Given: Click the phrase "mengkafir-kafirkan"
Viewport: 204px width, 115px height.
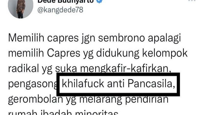Looking at the screenshot, I should [125, 69].
